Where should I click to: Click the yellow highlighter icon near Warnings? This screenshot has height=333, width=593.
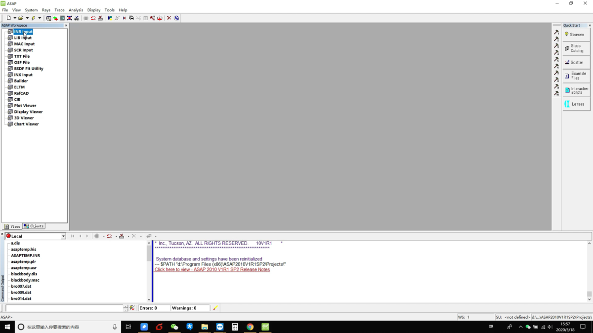[x=215, y=308]
